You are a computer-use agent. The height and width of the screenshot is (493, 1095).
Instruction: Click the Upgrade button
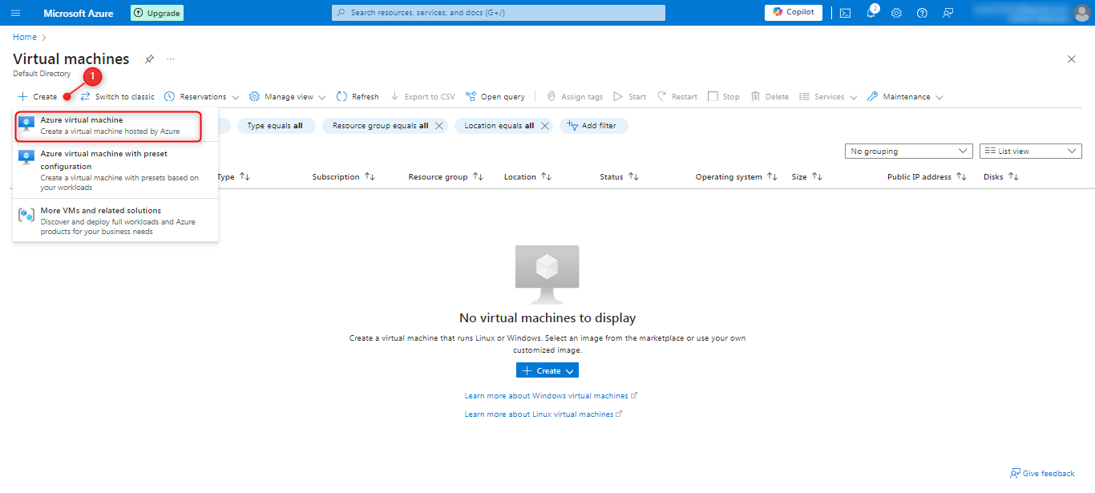157,13
